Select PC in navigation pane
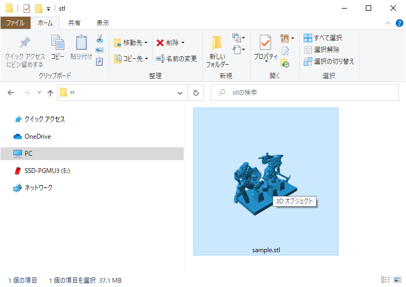The image size is (406, 287). 92,154
